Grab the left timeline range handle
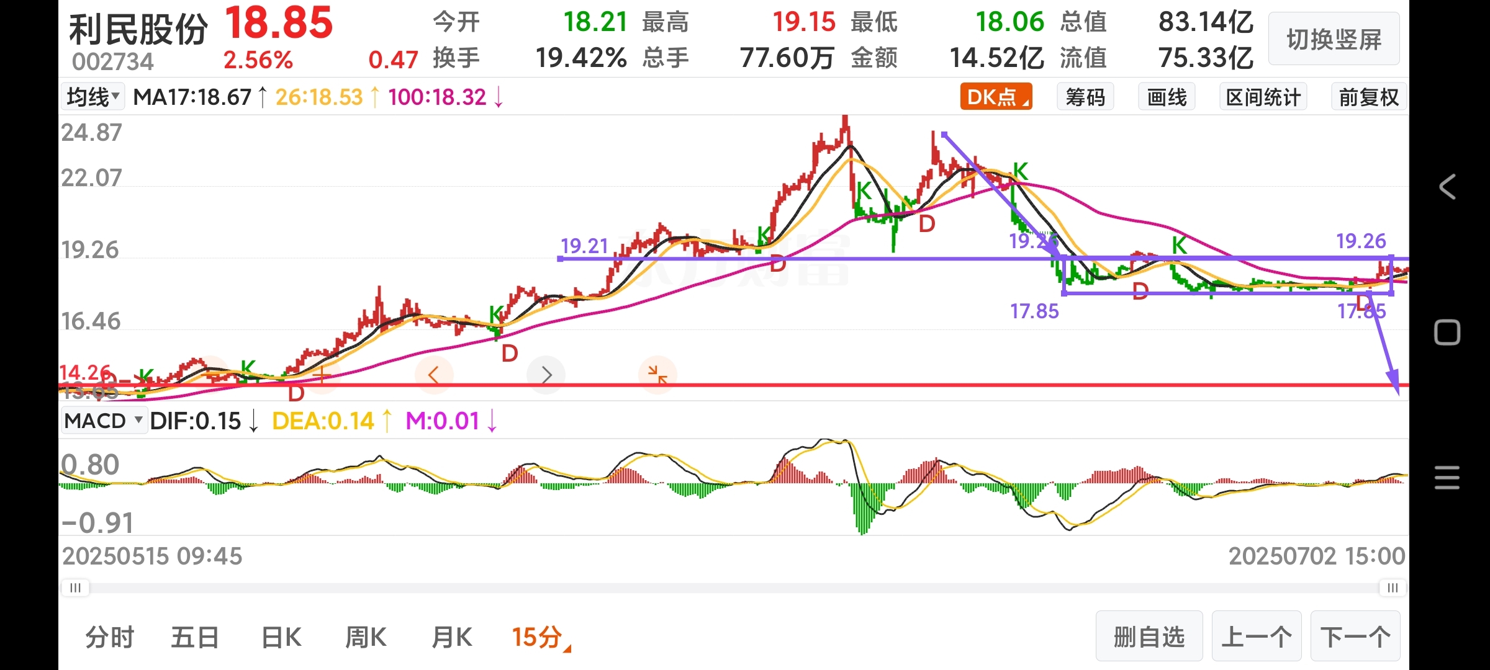This screenshot has height=670, width=1490. point(75,587)
